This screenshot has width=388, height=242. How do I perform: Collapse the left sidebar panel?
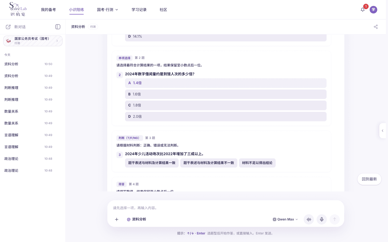(58, 27)
